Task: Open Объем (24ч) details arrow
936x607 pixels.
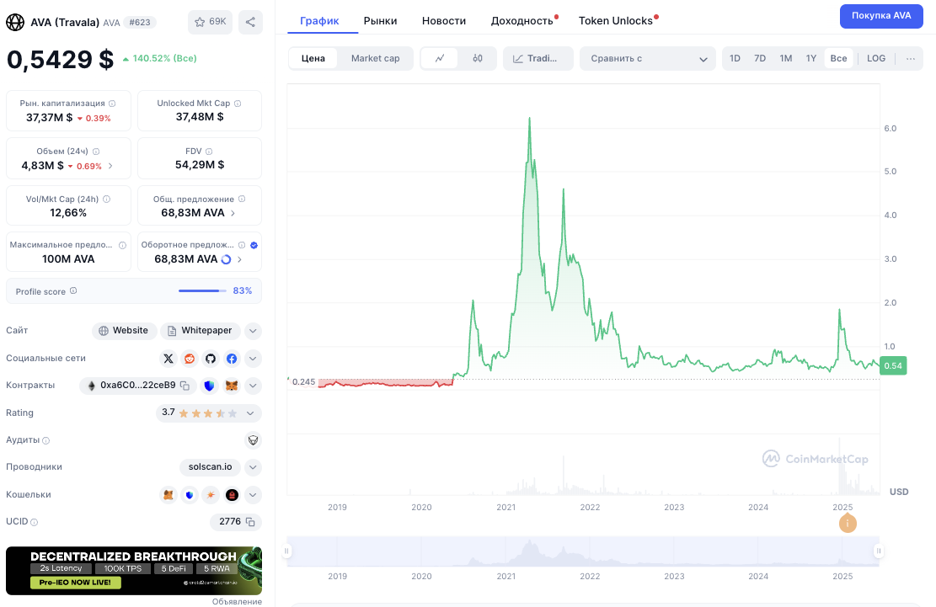Action: click(x=110, y=166)
